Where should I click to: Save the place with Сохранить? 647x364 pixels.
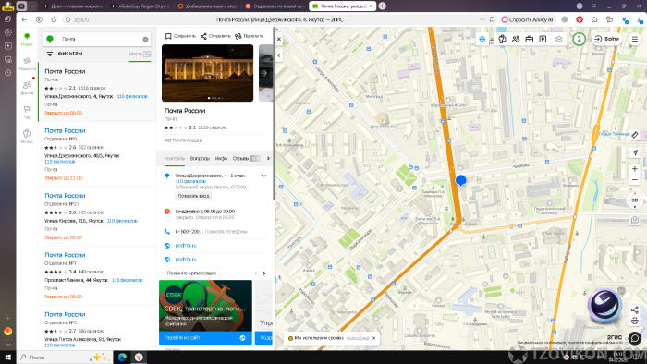(x=180, y=36)
